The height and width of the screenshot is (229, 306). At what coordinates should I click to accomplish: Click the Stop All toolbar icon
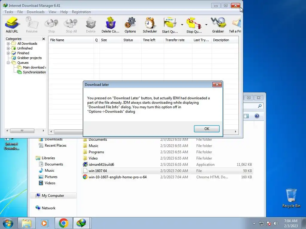(x=71, y=25)
